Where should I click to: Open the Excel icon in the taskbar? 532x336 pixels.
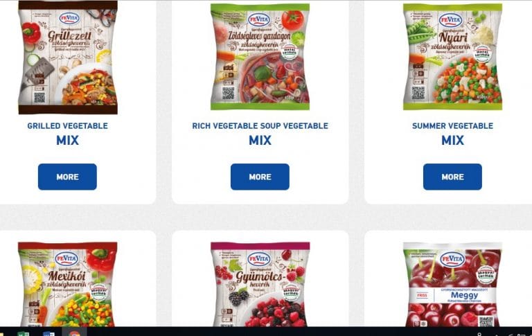pos(23,334)
